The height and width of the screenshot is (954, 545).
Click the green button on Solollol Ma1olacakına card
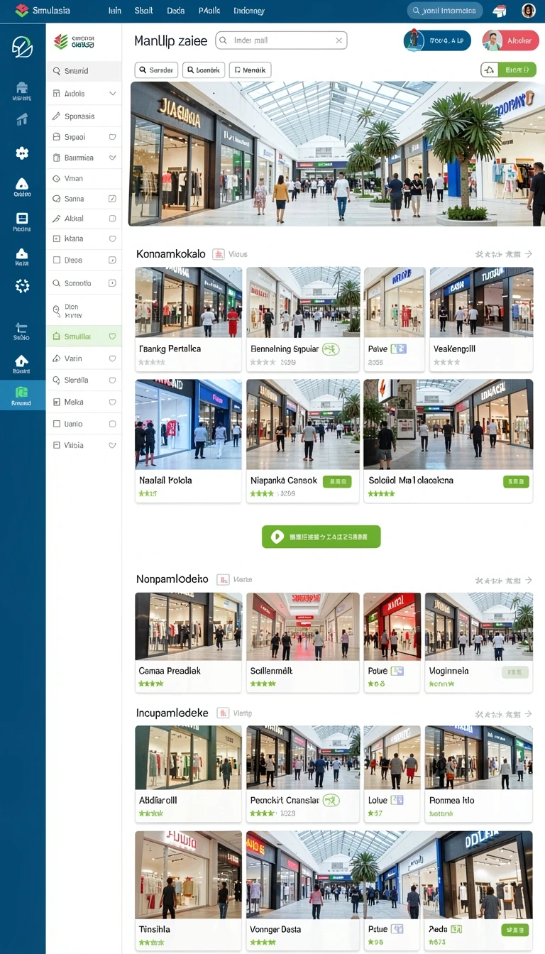click(x=516, y=482)
